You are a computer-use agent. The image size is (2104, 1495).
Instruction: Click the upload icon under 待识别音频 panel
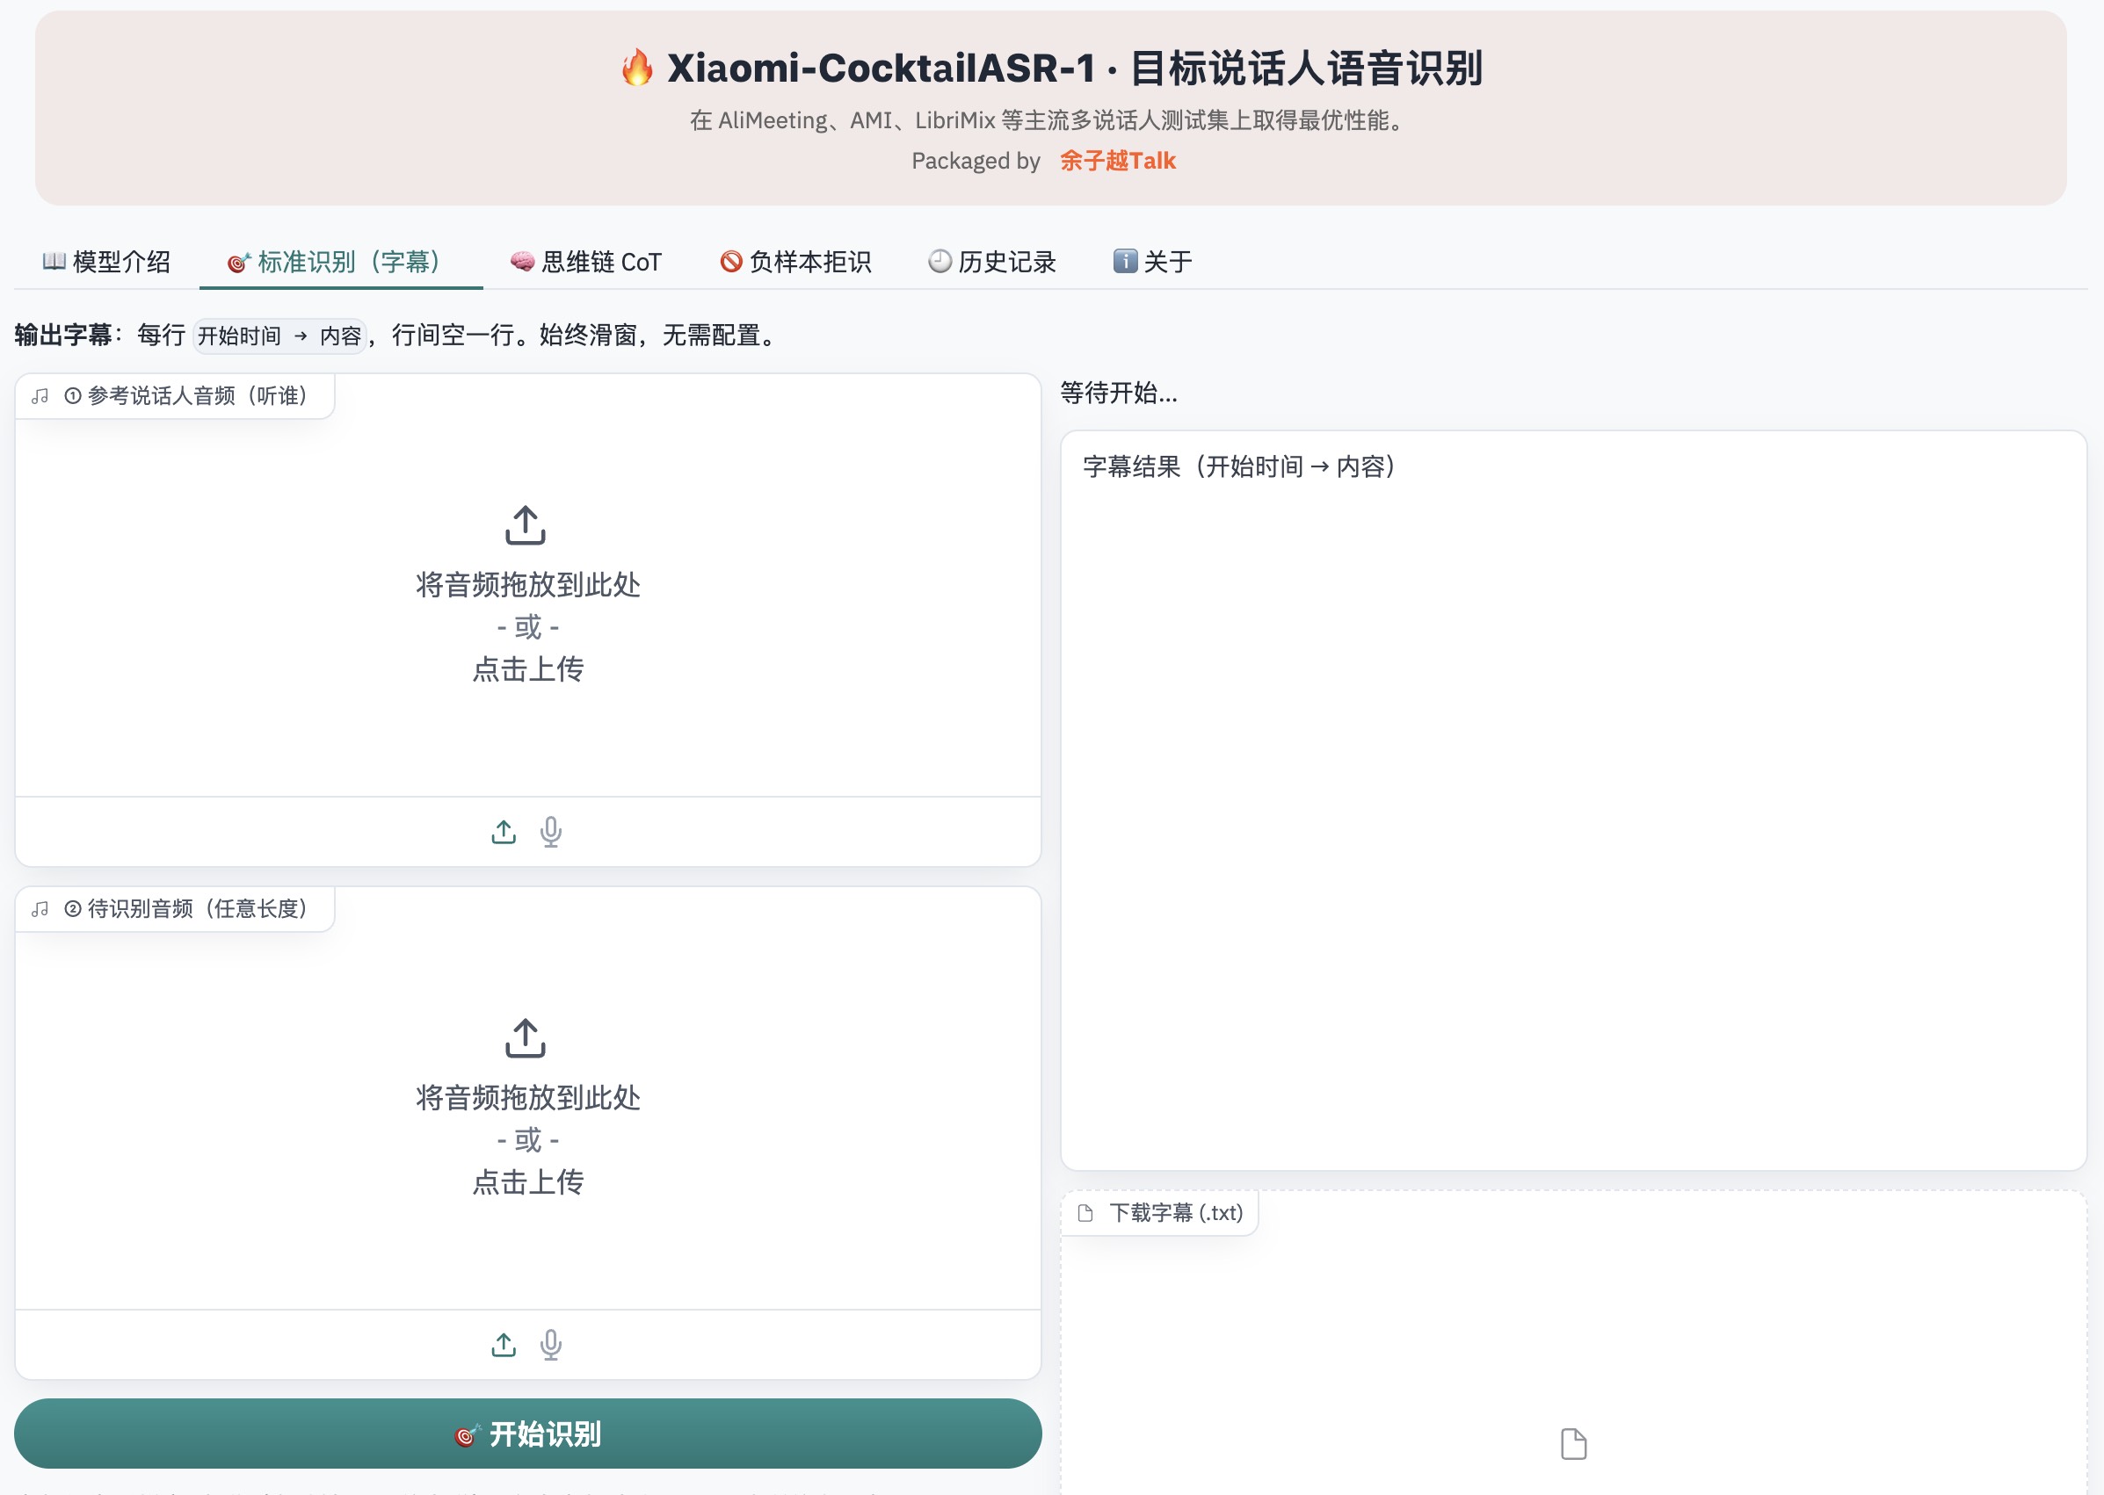(503, 1344)
